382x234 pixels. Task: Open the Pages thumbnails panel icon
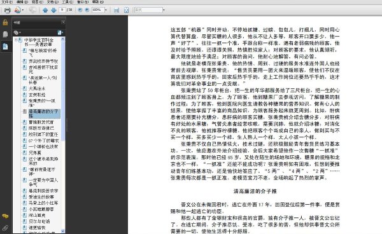pyautogui.click(x=5, y=34)
